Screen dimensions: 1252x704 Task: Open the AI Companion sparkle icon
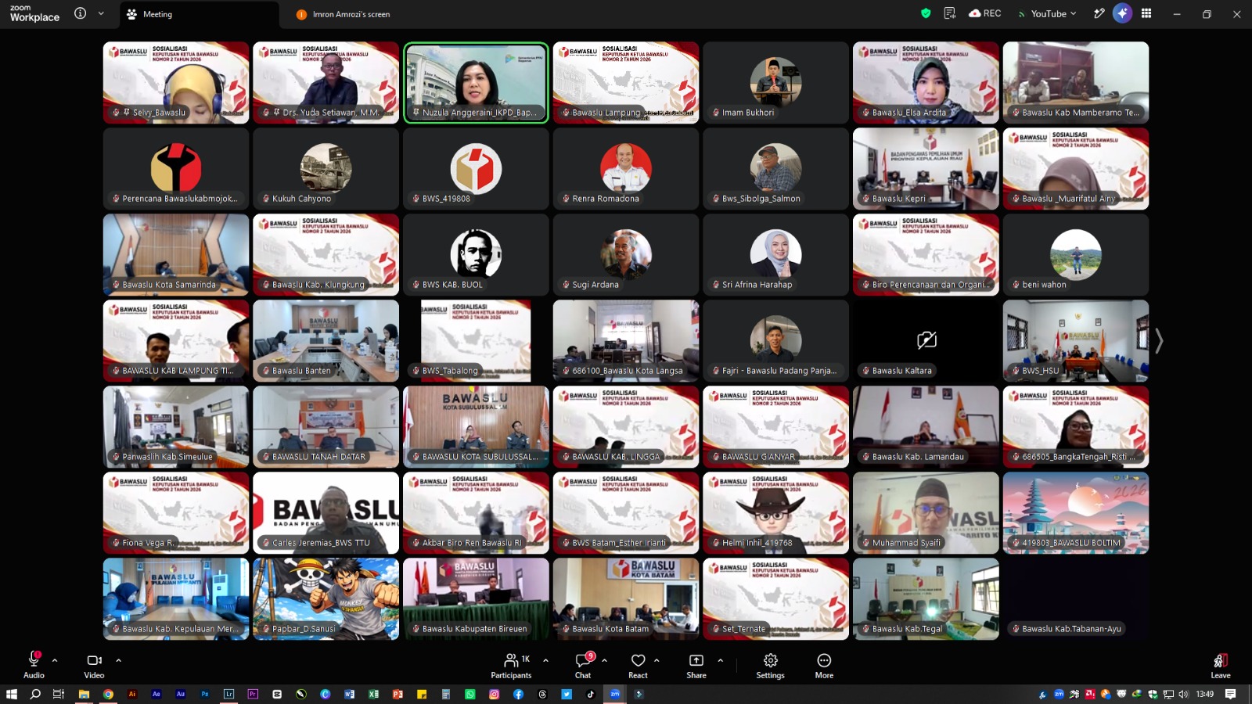click(1122, 13)
